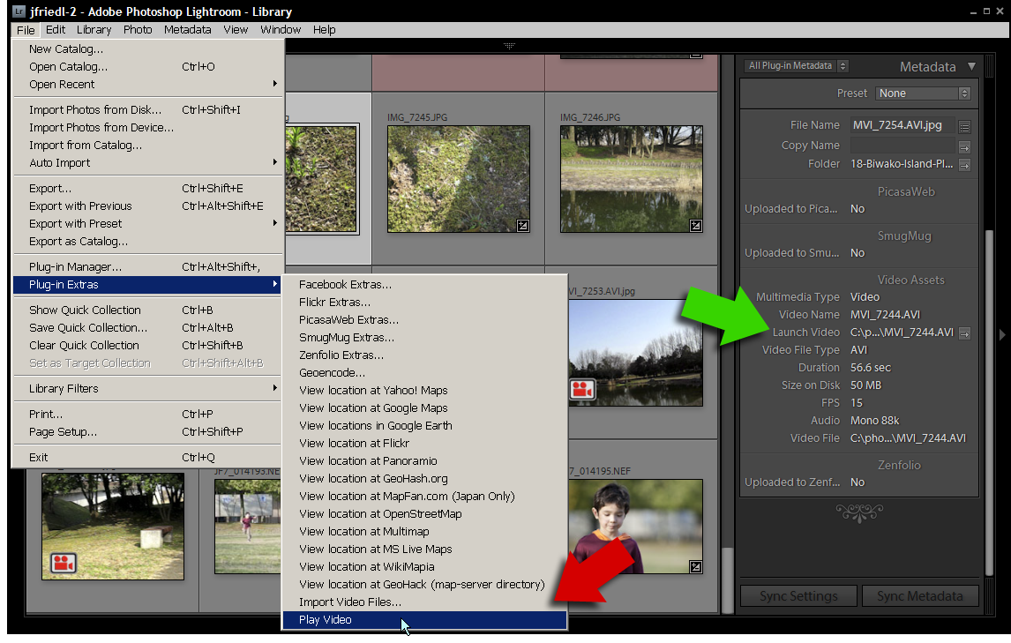Select View locations in Google Earth
The width and height of the screenshot is (1011, 643).
tap(425, 426)
